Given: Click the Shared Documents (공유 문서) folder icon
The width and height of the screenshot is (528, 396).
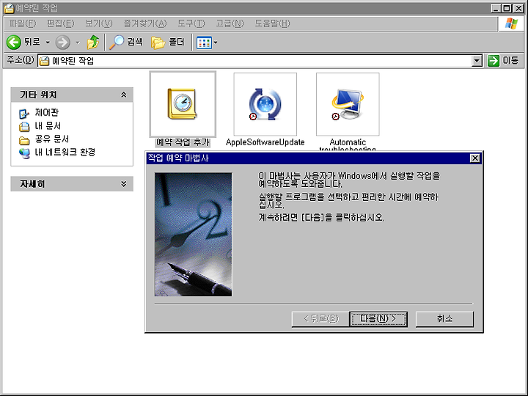Looking at the screenshot, I should pos(24,140).
